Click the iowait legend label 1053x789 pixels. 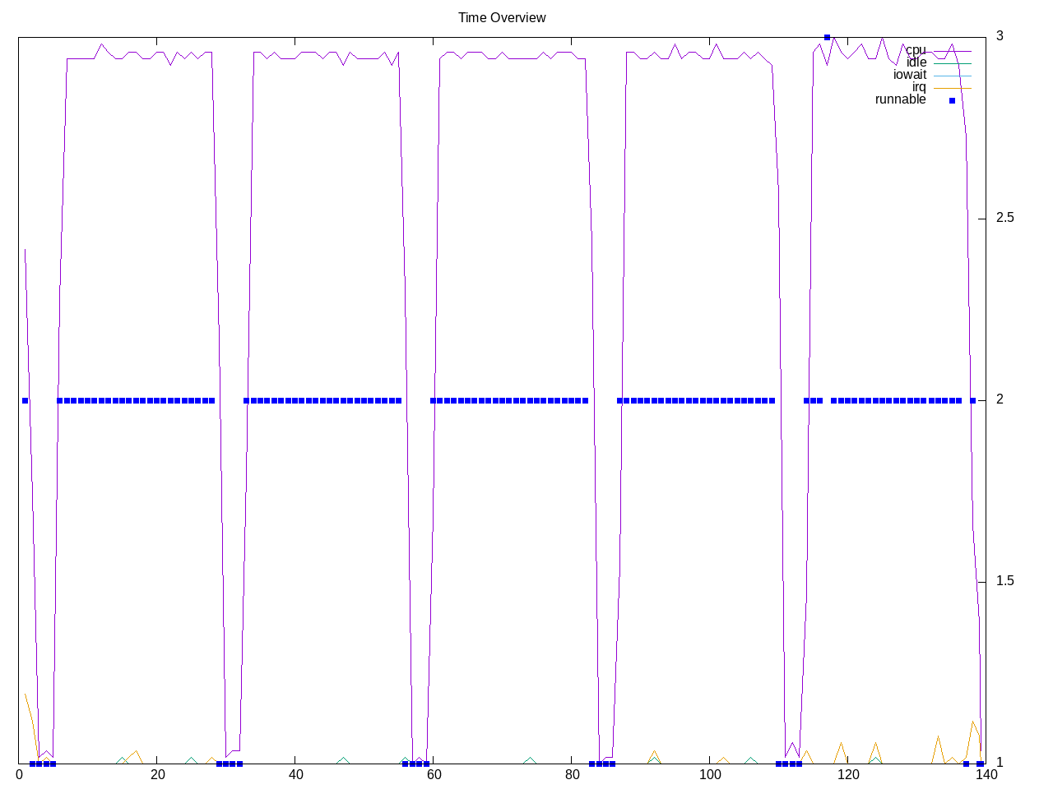910,75
